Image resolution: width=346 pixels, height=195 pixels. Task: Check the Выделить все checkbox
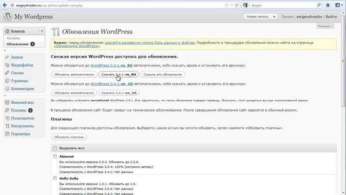point(55,148)
